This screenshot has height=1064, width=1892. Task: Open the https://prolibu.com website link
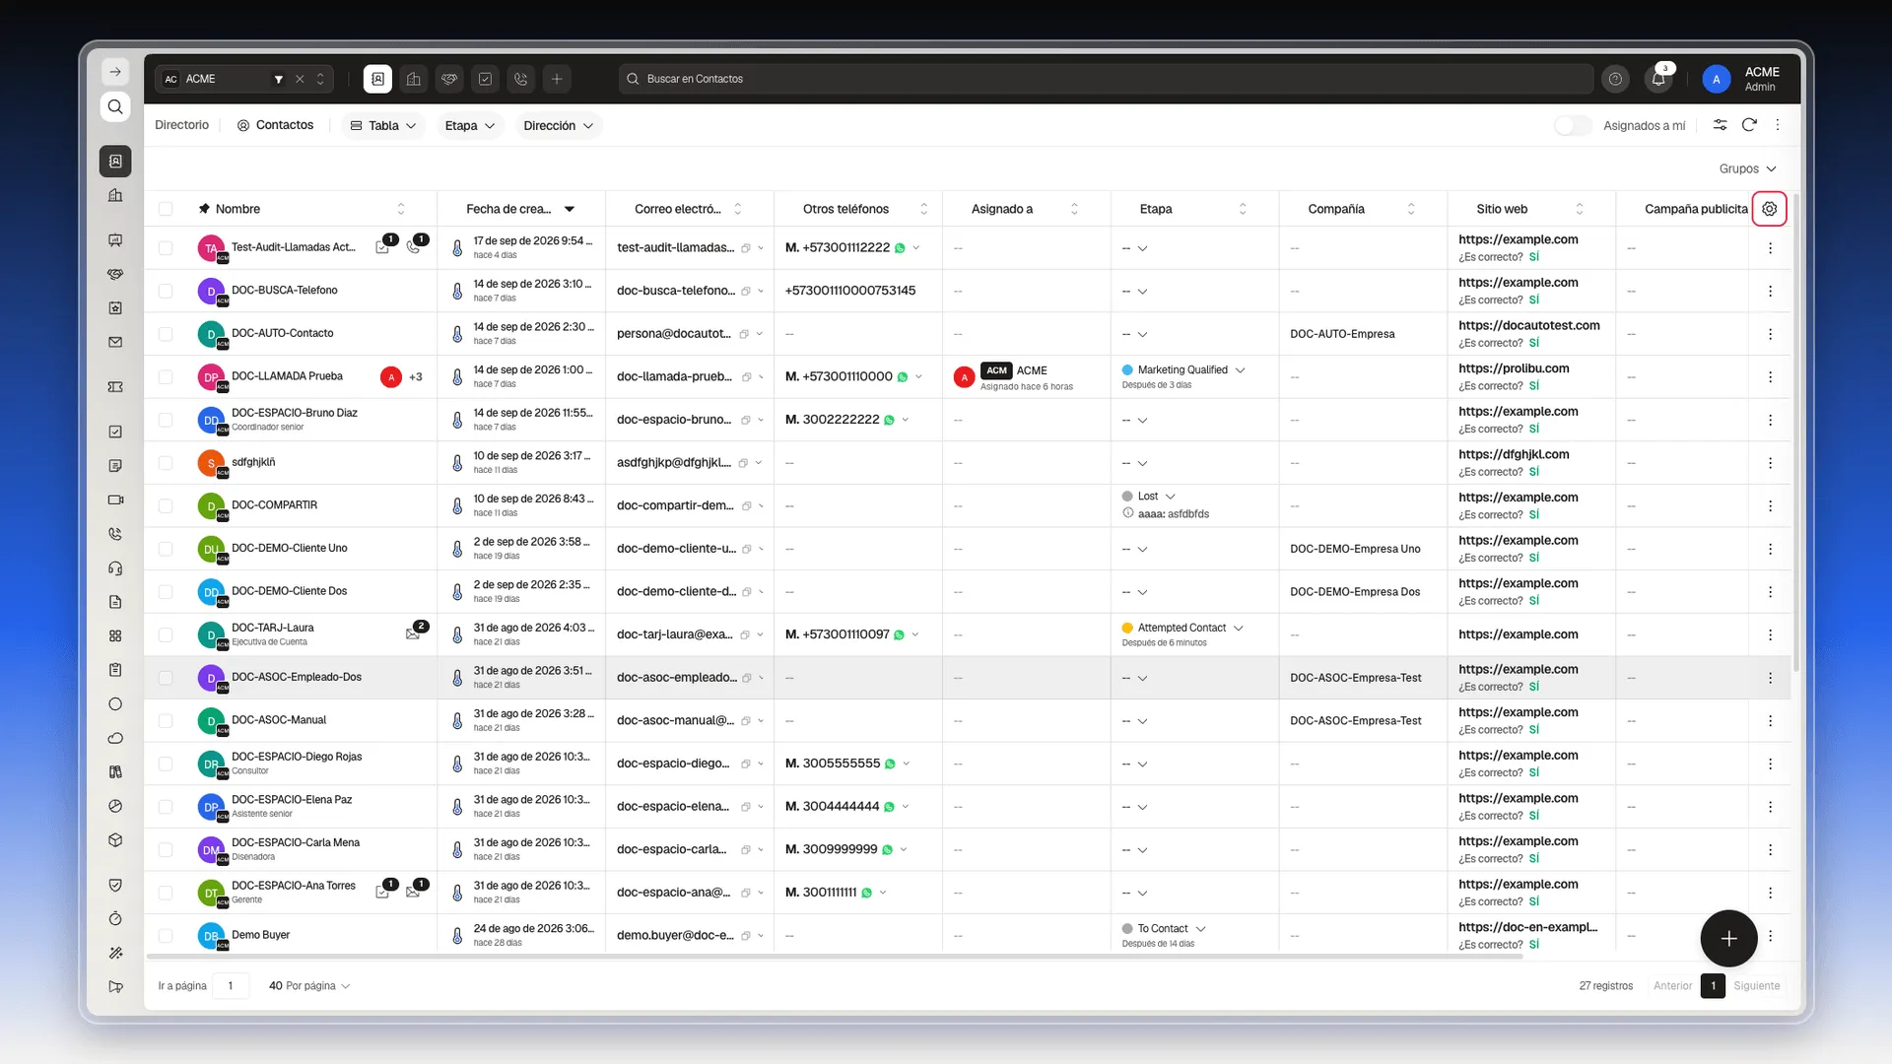click(x=1514, y=368)
